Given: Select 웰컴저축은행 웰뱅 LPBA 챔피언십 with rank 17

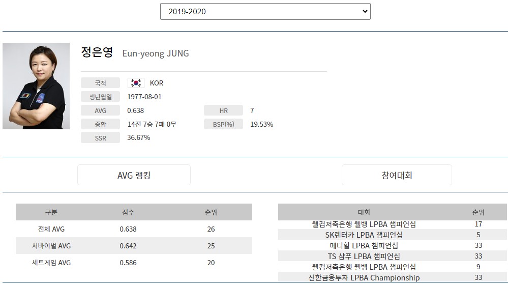Looking at the screenshot, I should [393, 224].
